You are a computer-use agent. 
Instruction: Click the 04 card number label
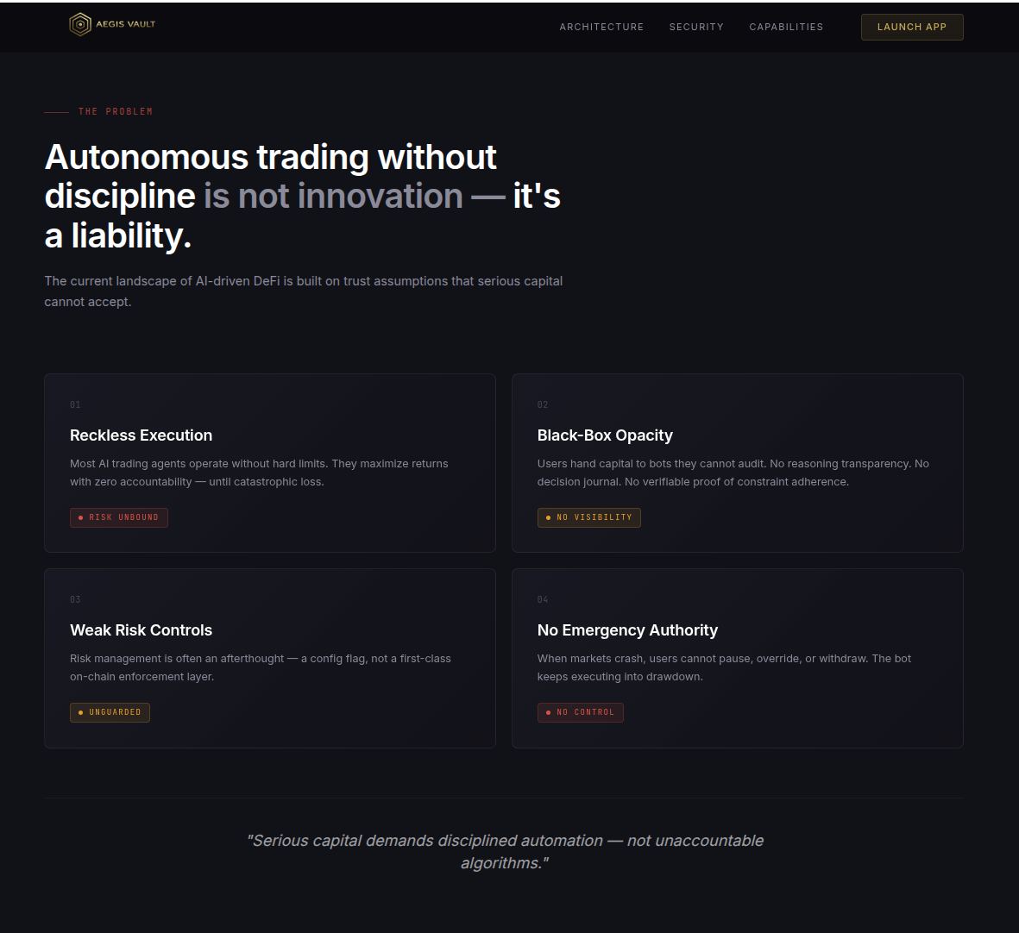tap(543, 599)
